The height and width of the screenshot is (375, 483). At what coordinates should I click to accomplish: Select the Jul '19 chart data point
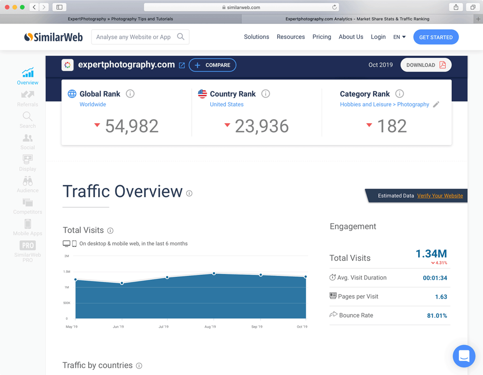point(167,277)
